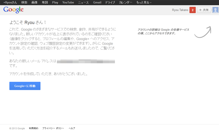Open the profile avatar icon

click(x=215, y=10)
